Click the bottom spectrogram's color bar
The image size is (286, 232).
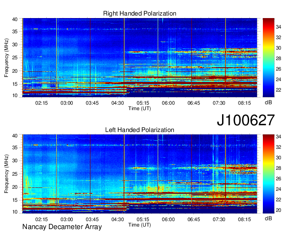pos(268,174)
